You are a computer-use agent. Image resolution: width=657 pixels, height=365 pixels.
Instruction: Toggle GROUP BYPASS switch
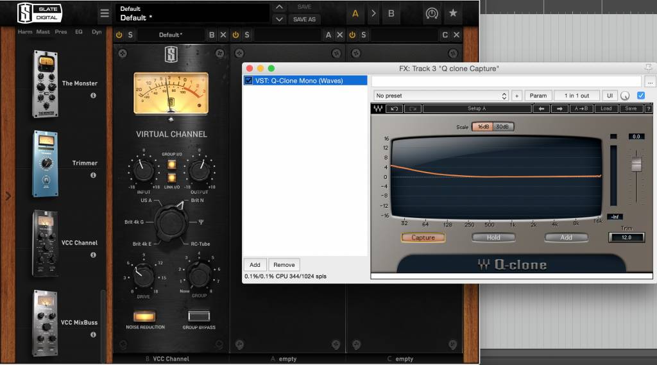pos(199,316)
